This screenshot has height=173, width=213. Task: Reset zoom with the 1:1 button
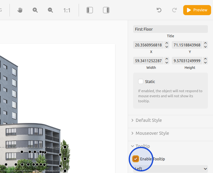(x=67, y=10)
